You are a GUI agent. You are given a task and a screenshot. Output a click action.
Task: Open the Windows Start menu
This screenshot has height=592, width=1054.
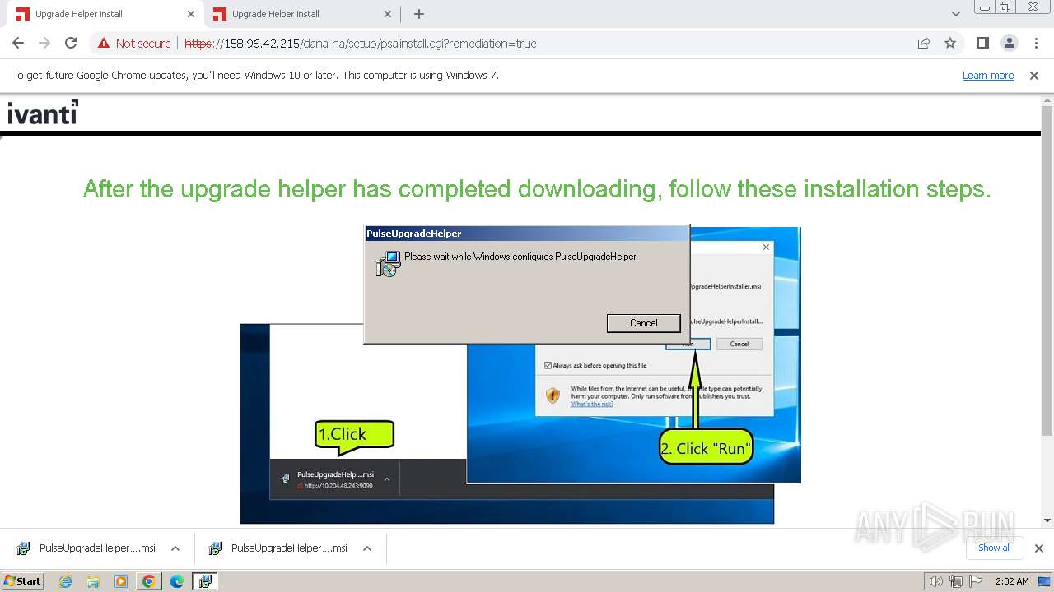click(x=23, y=580)
